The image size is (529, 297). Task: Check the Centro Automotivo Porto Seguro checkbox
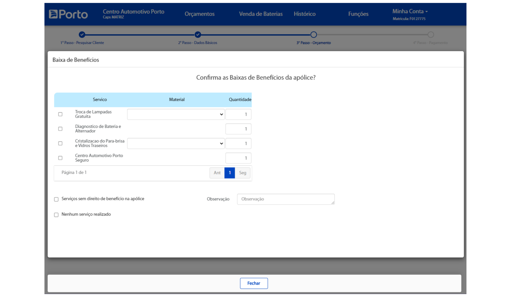click(60, 158)
